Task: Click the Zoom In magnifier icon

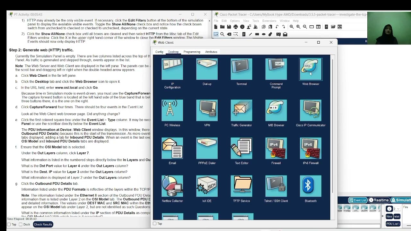Action: (292, 27)
